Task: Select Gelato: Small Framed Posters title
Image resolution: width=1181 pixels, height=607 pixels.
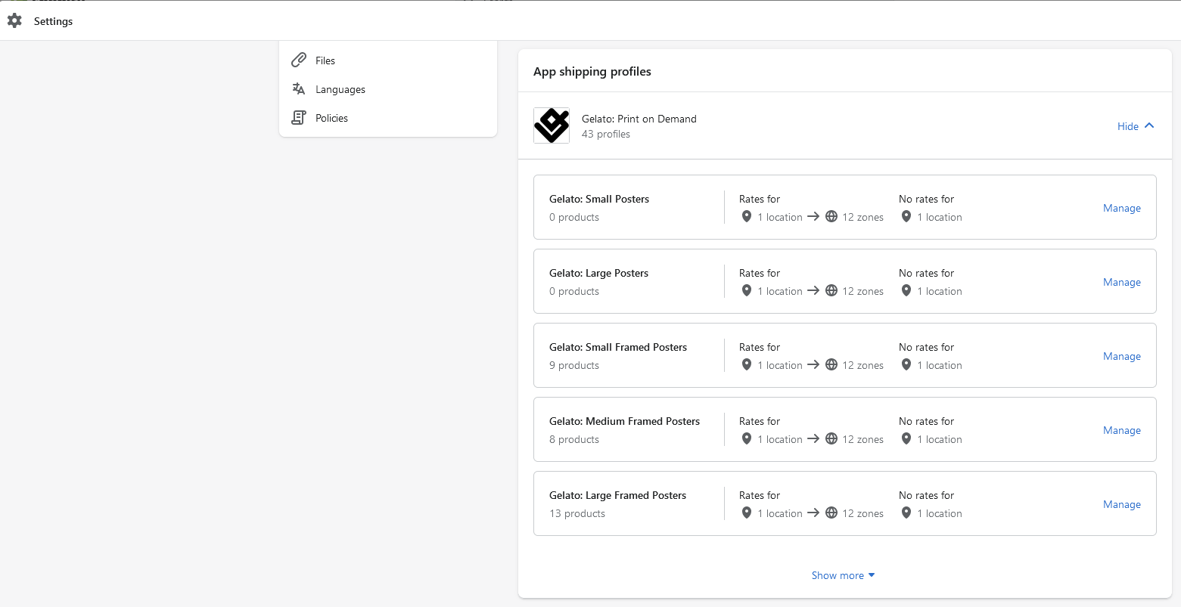Action: click(x=618, y=347)
